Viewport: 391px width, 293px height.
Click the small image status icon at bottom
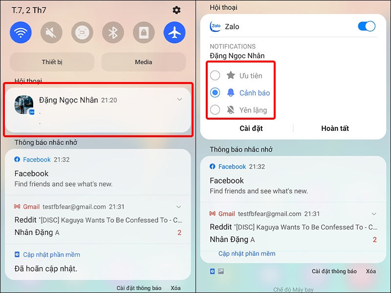click(x=221, y=272)
